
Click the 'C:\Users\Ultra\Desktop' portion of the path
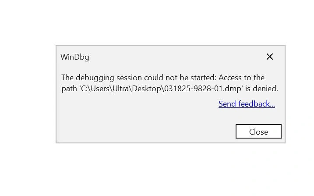[x=121, y=89]
